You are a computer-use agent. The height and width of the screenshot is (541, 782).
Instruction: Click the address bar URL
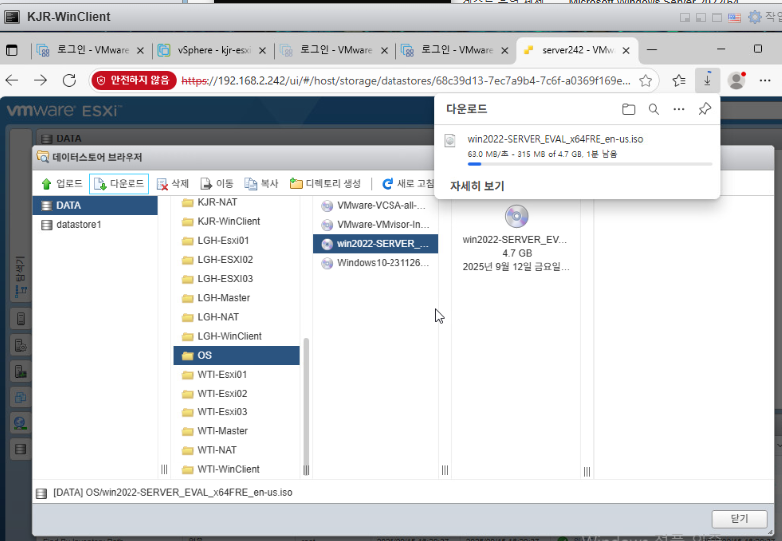[406, 81]
